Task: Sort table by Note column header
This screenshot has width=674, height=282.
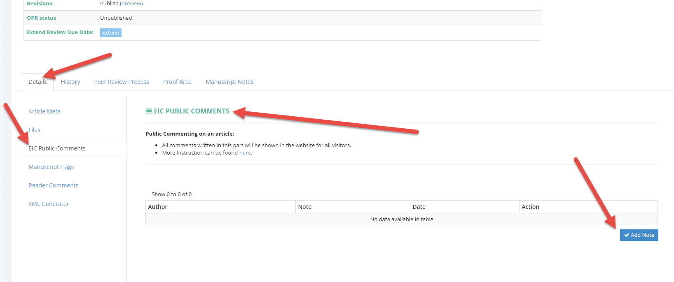Action: tap(353, 207)
